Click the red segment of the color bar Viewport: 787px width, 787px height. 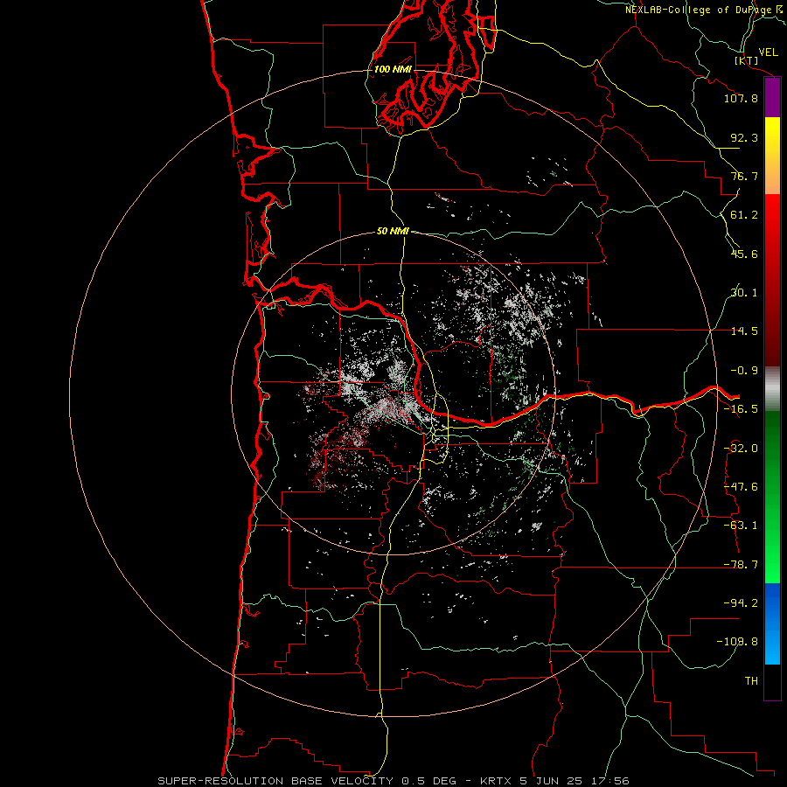click(772, 280)
